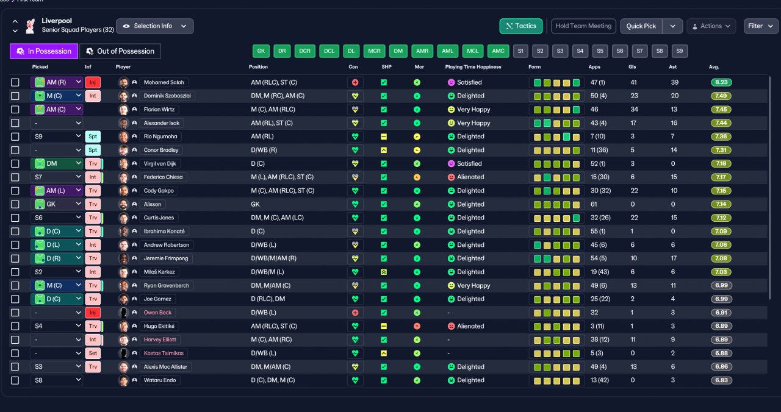
Task: Click the Spt status badge next to Rio Ngumoha
Action: click(x=93, y=137)
